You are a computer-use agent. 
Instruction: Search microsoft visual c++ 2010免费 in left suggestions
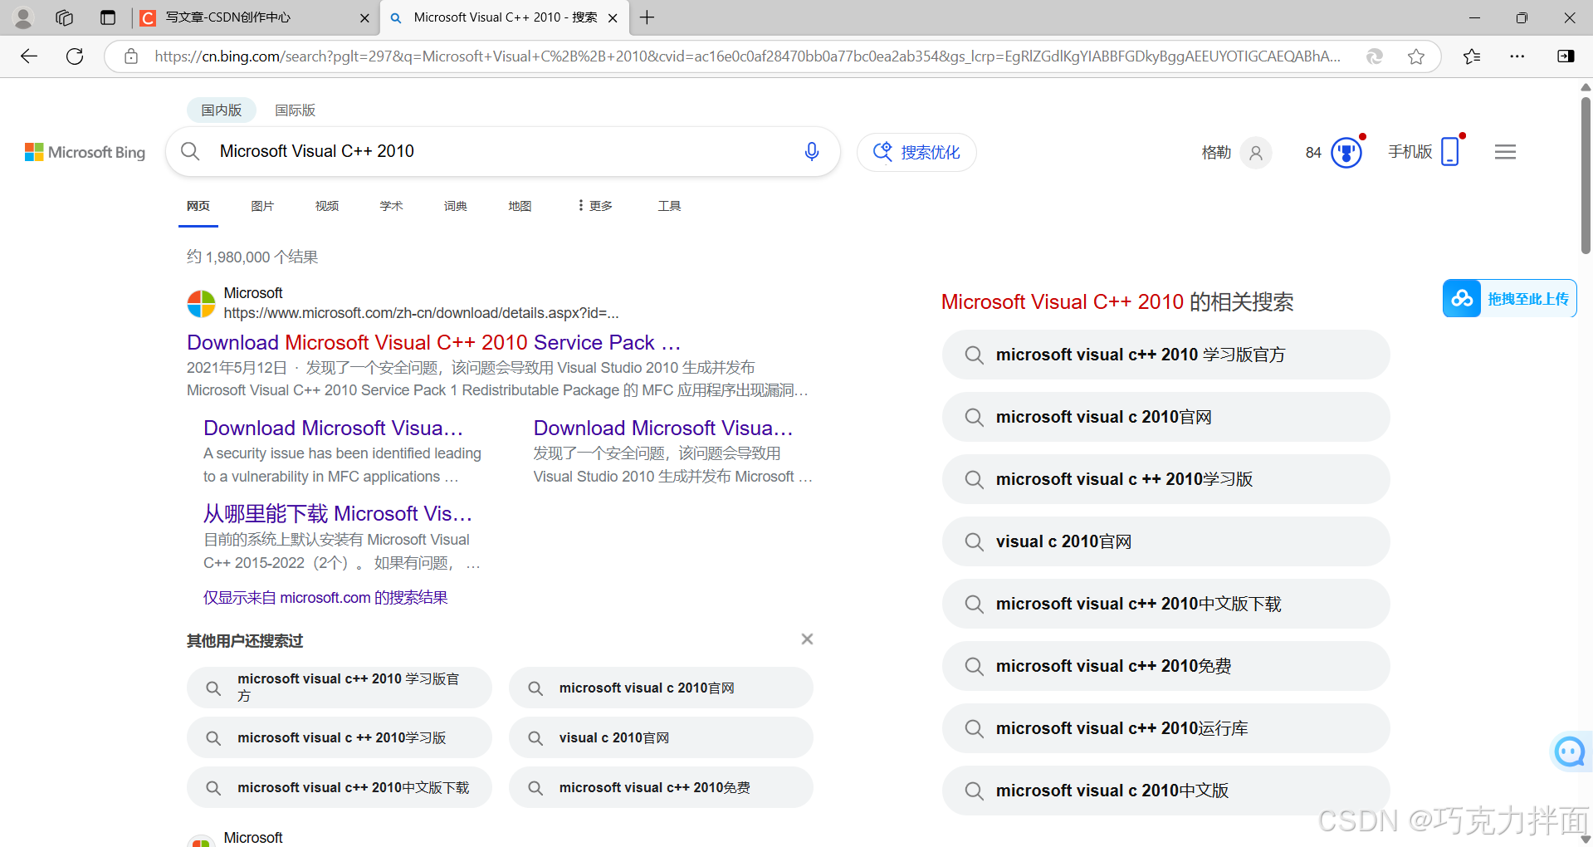pos(661,787)
